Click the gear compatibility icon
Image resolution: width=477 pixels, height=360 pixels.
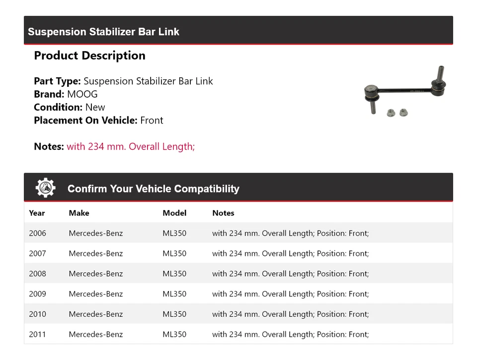[45, 188]
